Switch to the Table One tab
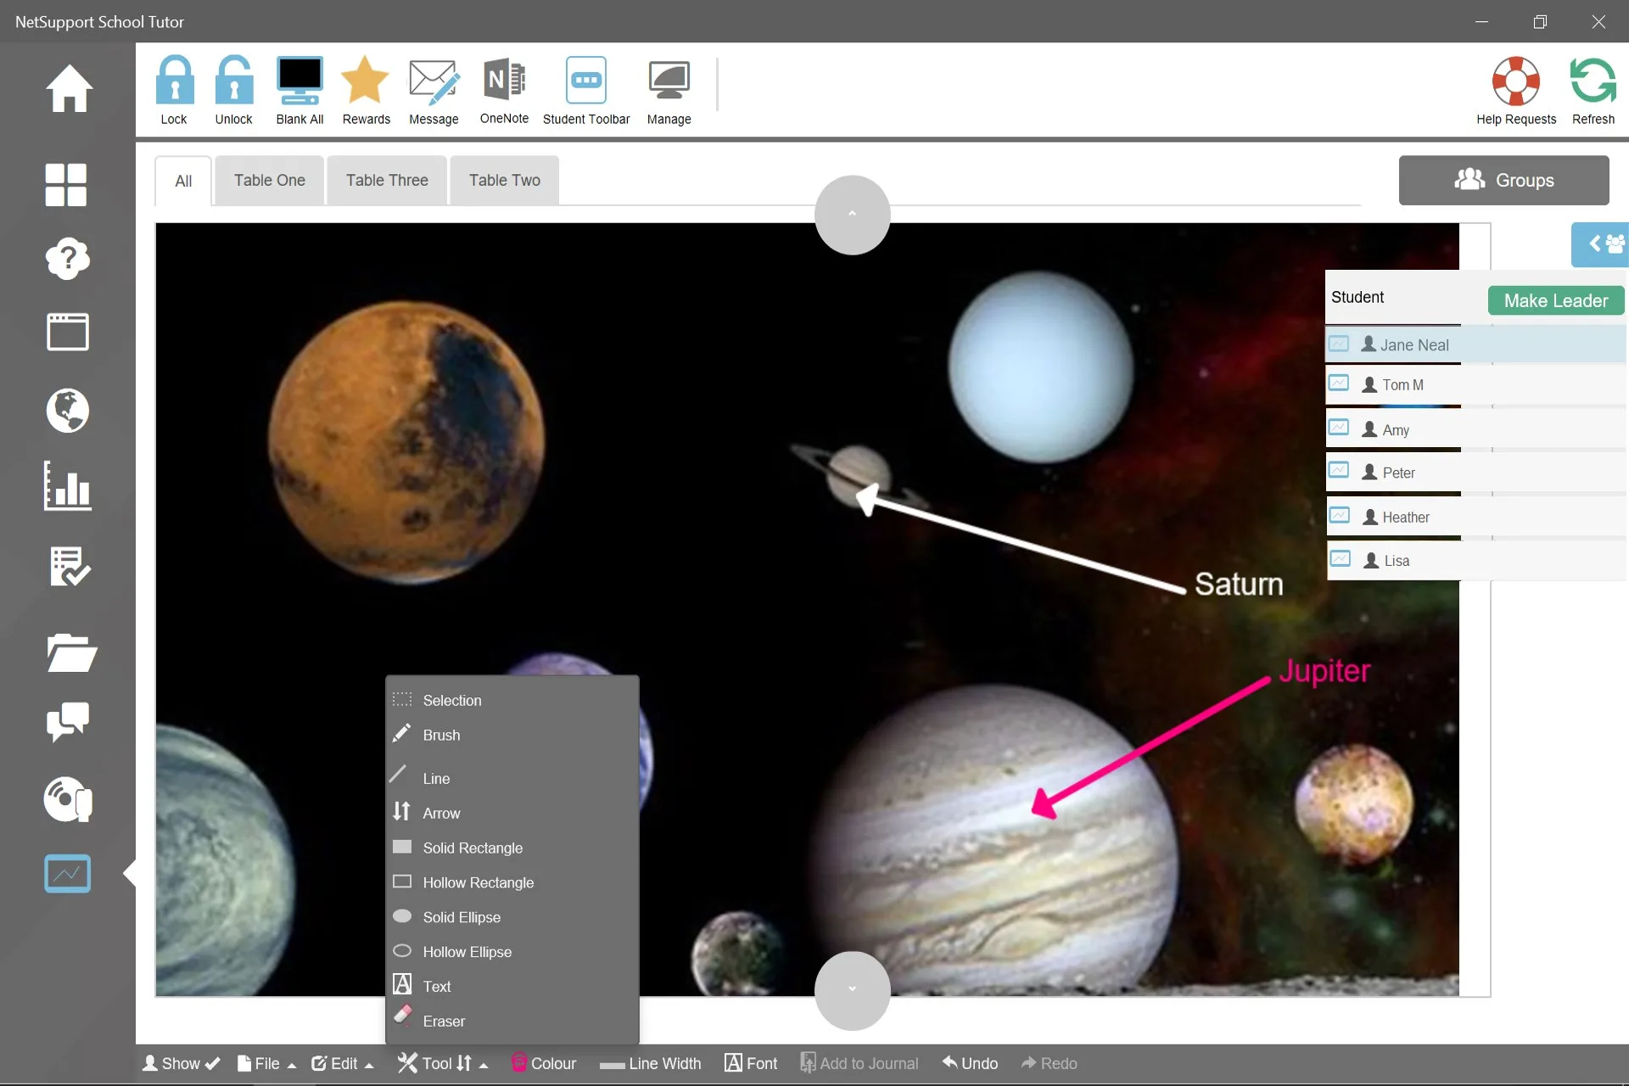Viewport: 1629px width, 1086px height. [x=270, y=180]
